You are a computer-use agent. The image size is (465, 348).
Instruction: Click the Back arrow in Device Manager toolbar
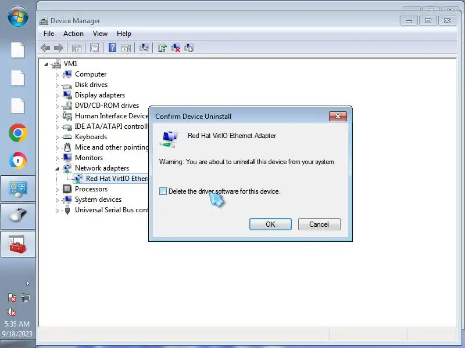coord(45,48)
